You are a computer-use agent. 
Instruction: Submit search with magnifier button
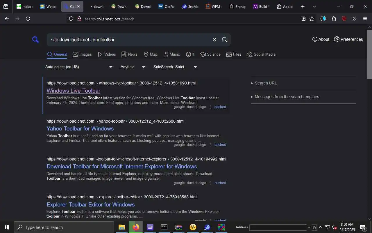[224, 40]
